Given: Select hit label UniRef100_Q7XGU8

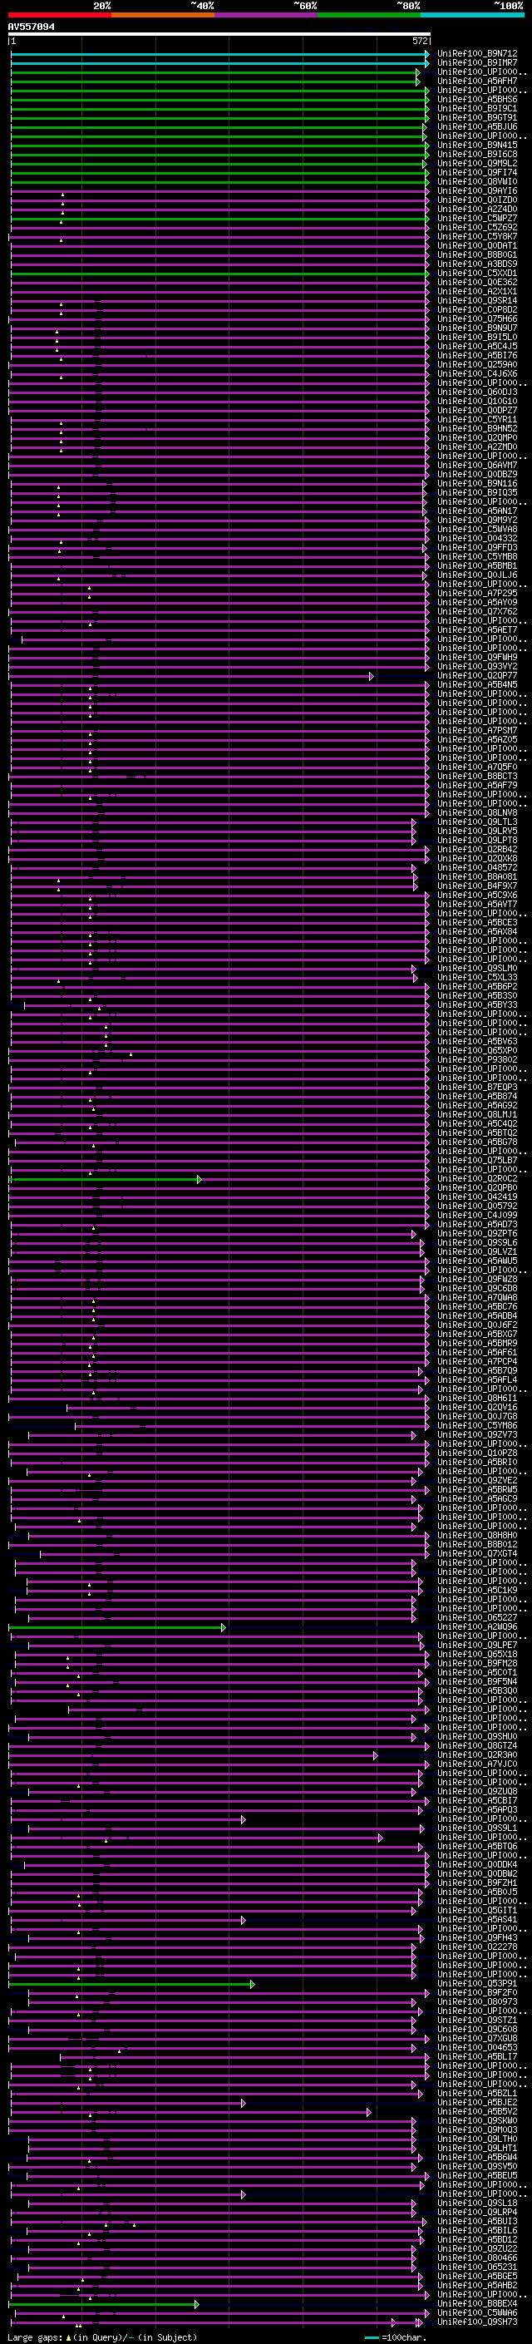Looking at the screenshot, I should [x=477, y=2037].
